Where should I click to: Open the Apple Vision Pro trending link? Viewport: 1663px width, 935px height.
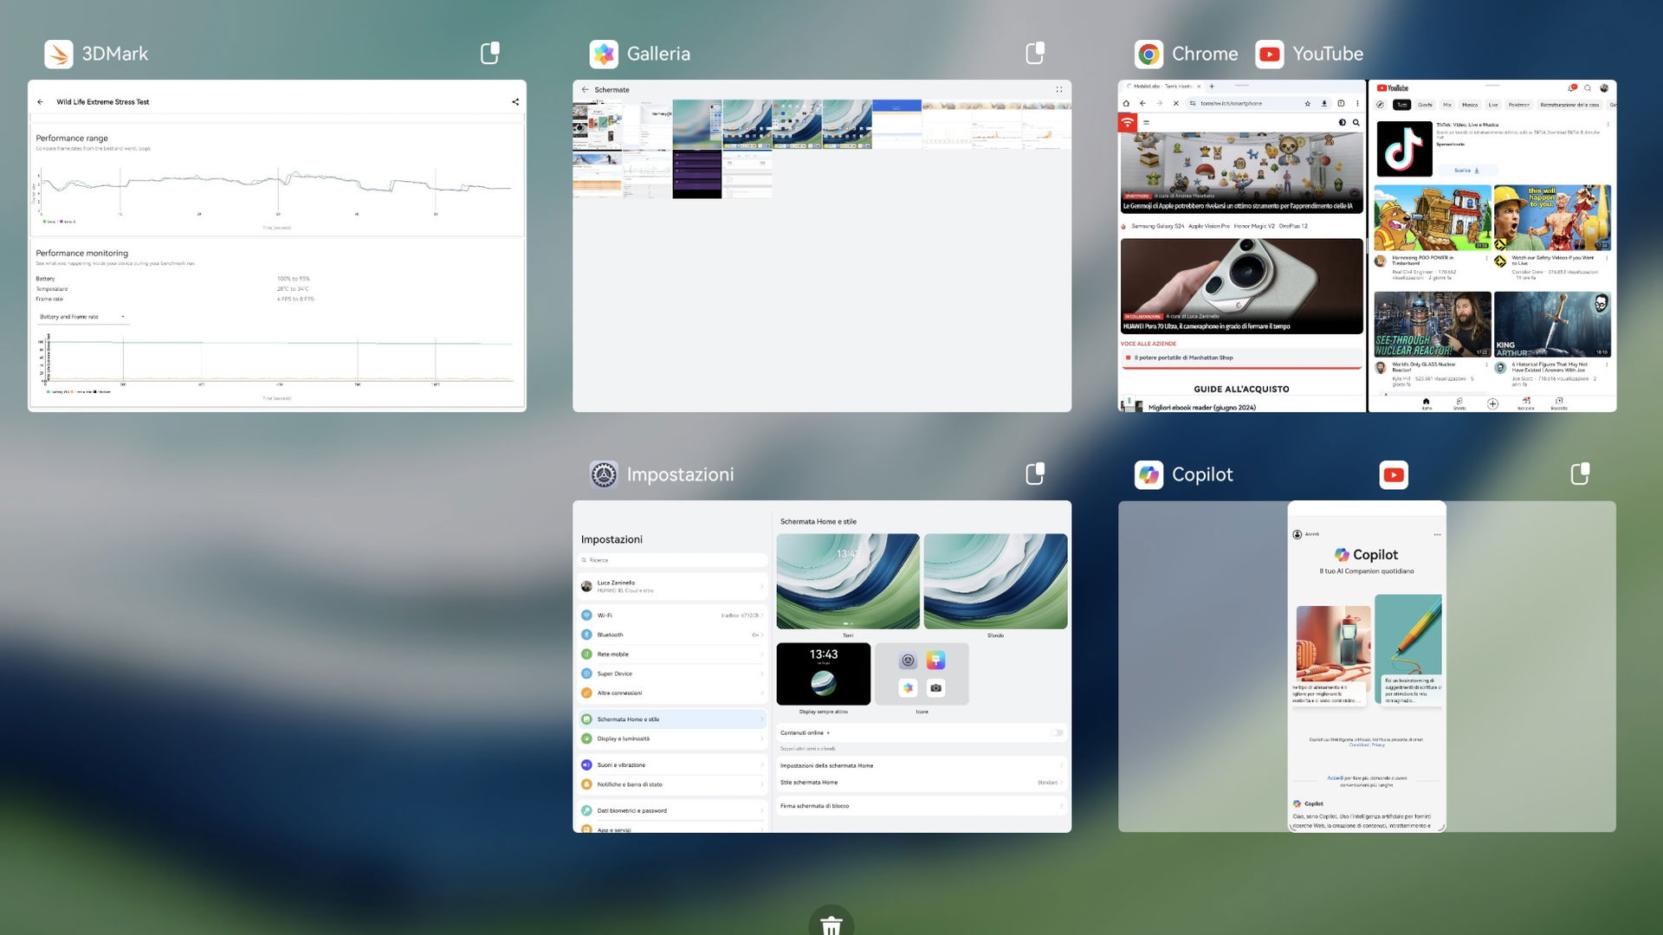pos(1208,226)
